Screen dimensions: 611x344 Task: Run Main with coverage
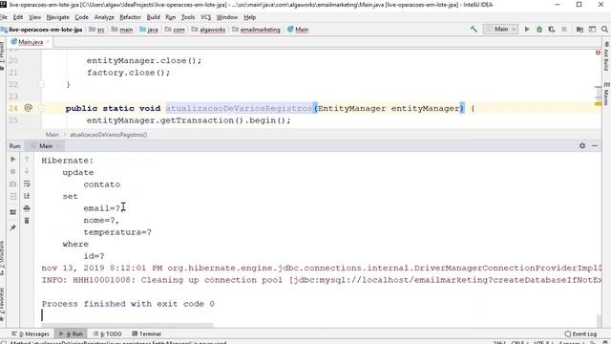click(552, 30)
